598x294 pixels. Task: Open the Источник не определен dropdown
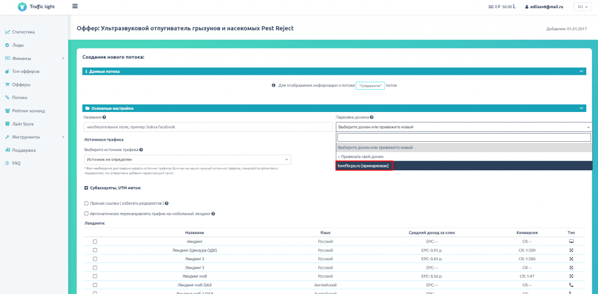[187, 160]
